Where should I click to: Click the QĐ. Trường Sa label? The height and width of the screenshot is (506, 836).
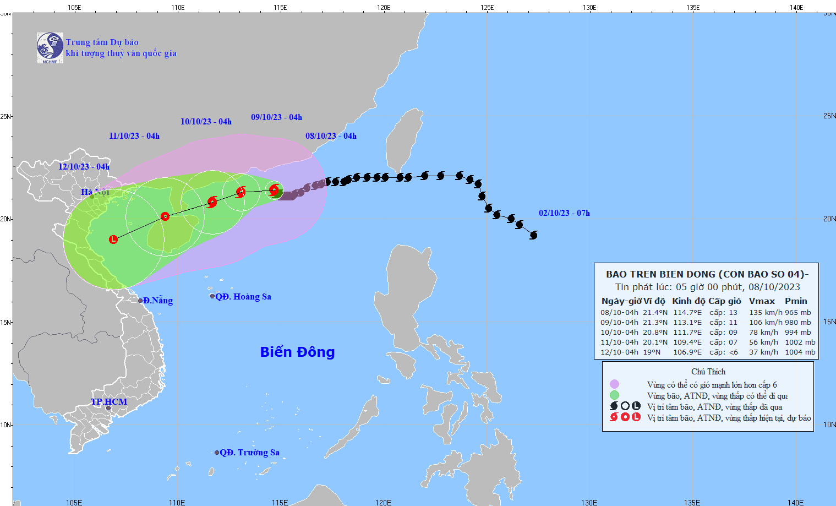pyautogui.click(x=250, y=453)
